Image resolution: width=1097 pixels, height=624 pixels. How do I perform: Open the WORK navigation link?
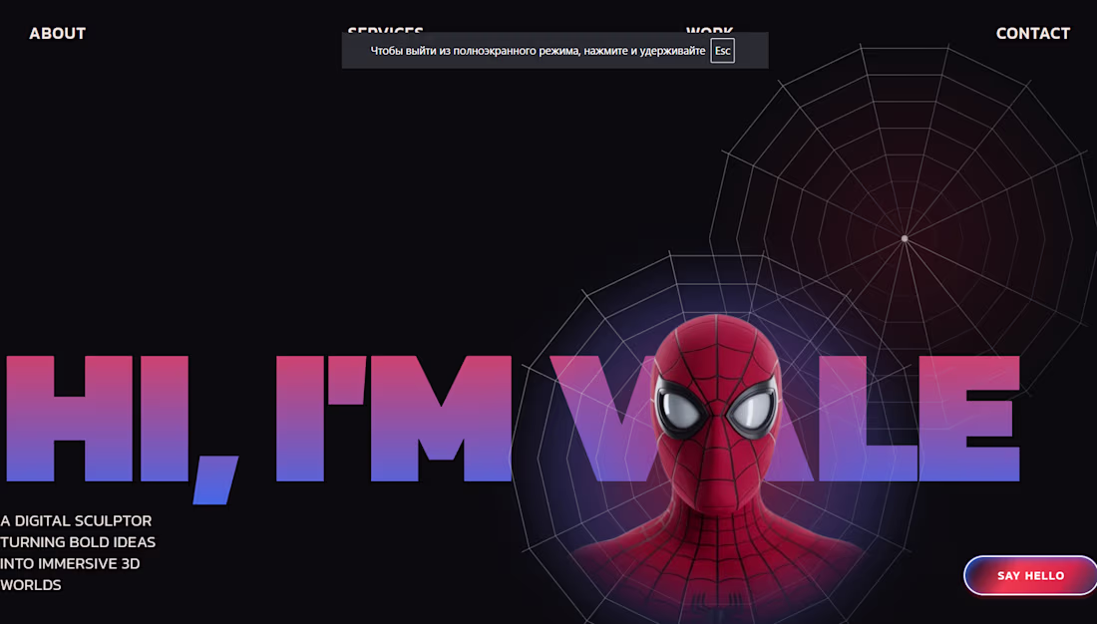point(709,29)
